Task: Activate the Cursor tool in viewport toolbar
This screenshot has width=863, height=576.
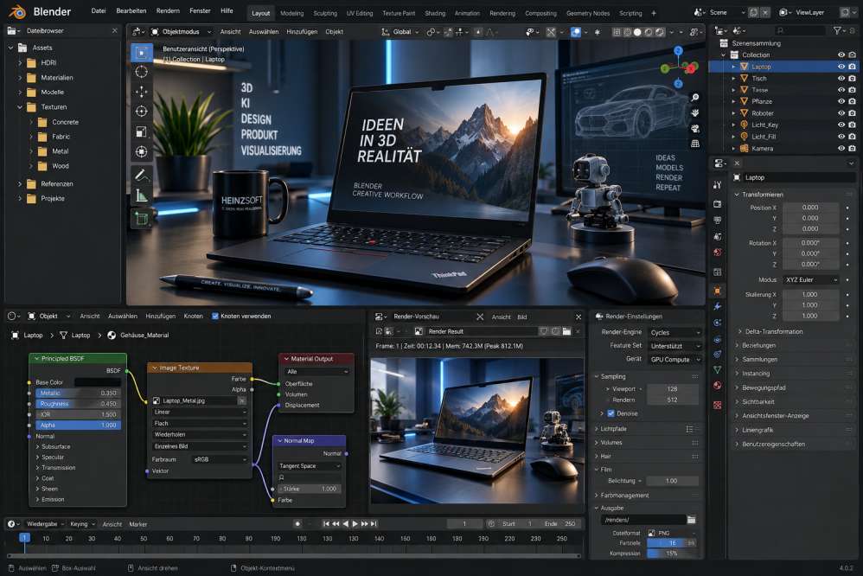Action: click(x=142, y=72)
